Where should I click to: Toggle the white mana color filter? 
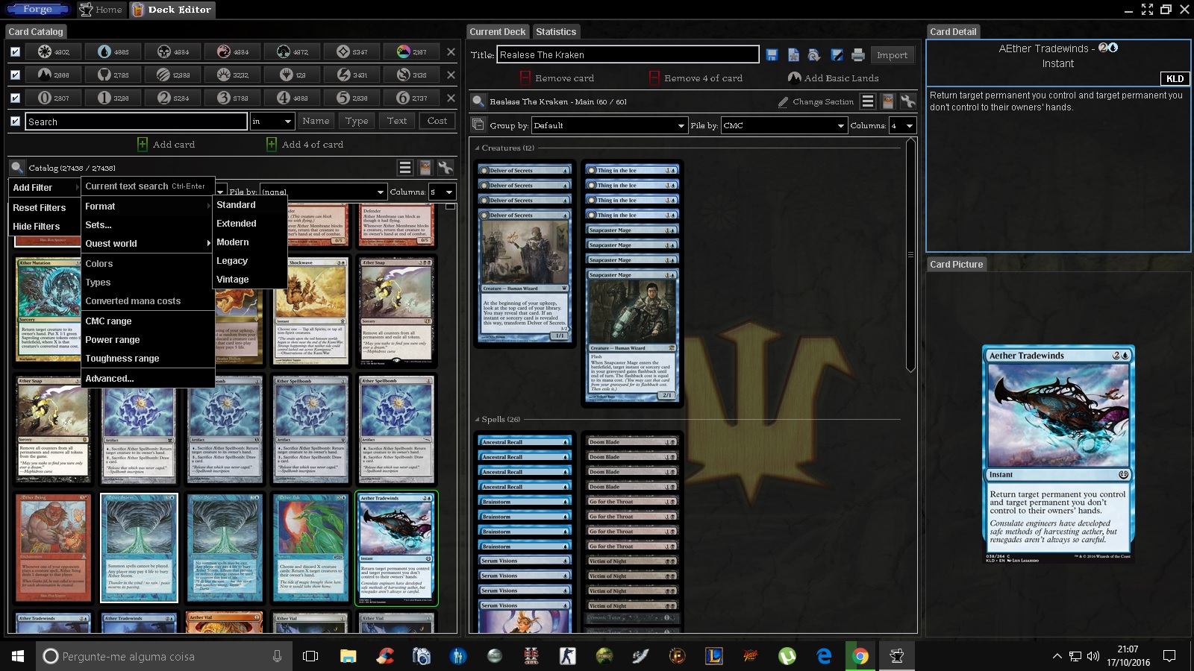click(54, 51)
